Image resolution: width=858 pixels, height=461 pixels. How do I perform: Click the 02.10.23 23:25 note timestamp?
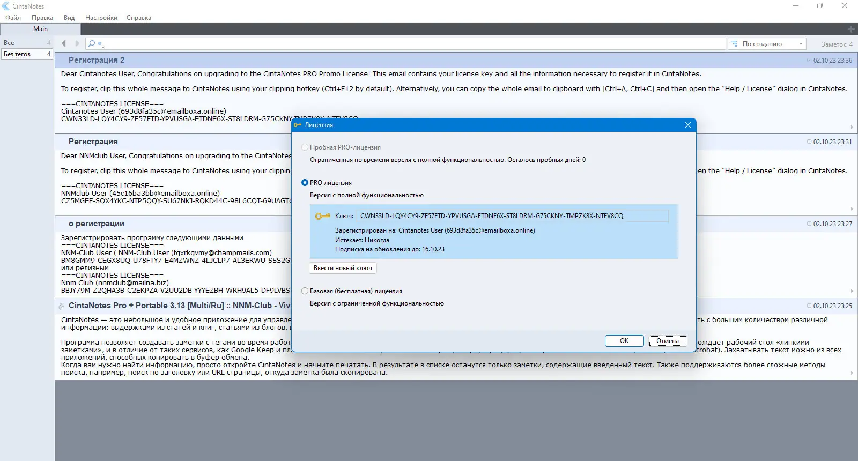(x=833, y=306)
